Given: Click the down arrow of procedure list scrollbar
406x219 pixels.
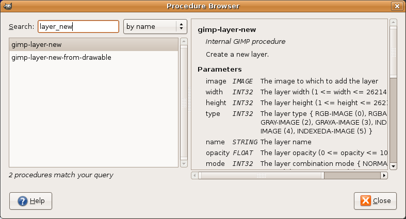Looking at the screenshot, I should [184, 164].
